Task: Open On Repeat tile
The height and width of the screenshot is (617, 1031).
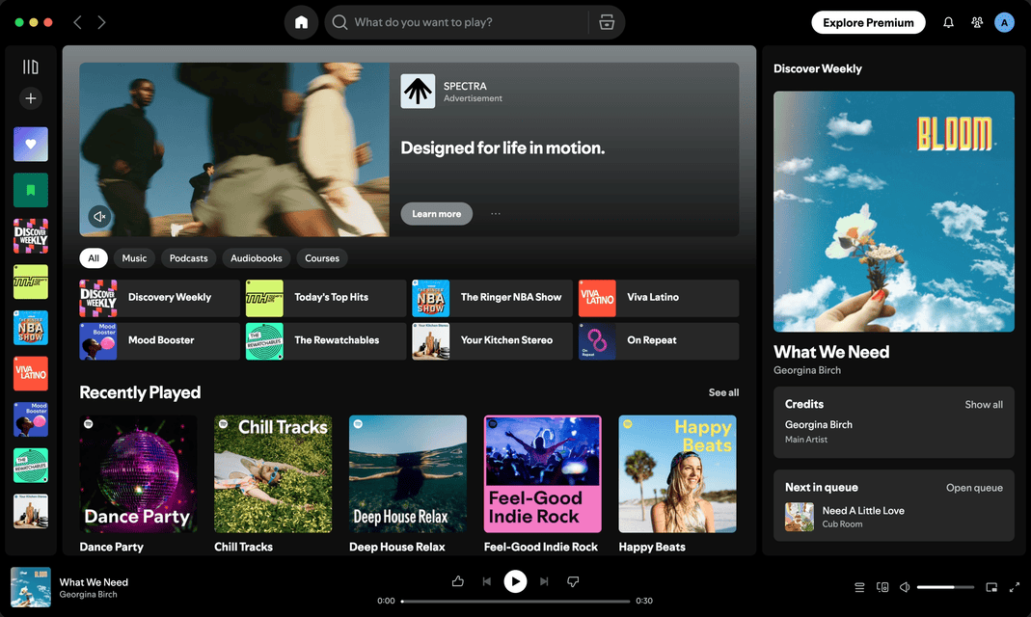Action: coord(658,341)
